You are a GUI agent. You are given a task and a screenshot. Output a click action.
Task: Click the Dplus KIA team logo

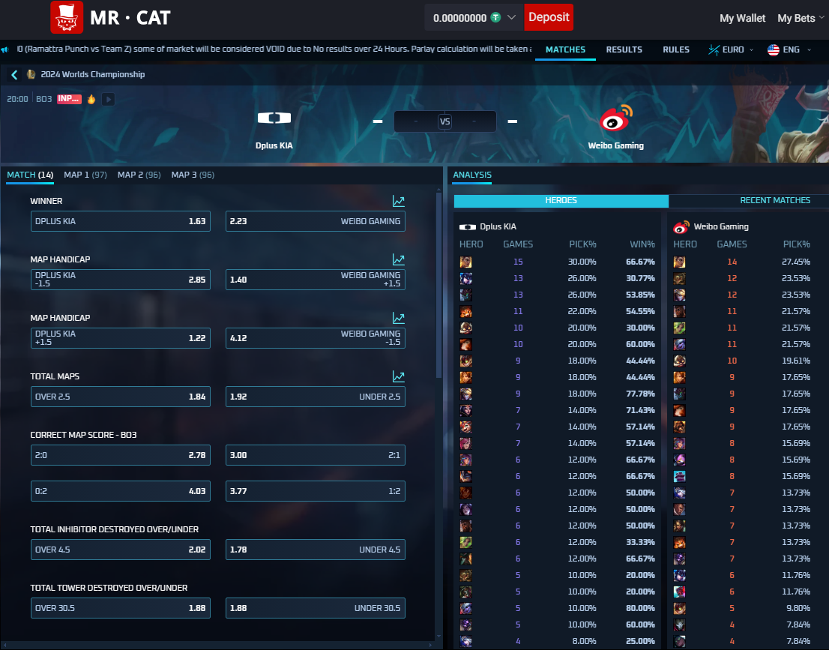pos(274,118)
